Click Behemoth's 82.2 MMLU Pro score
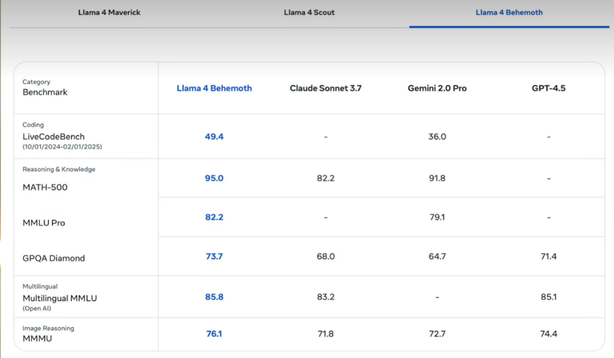 pyautogui.click(x=214, y=217)
